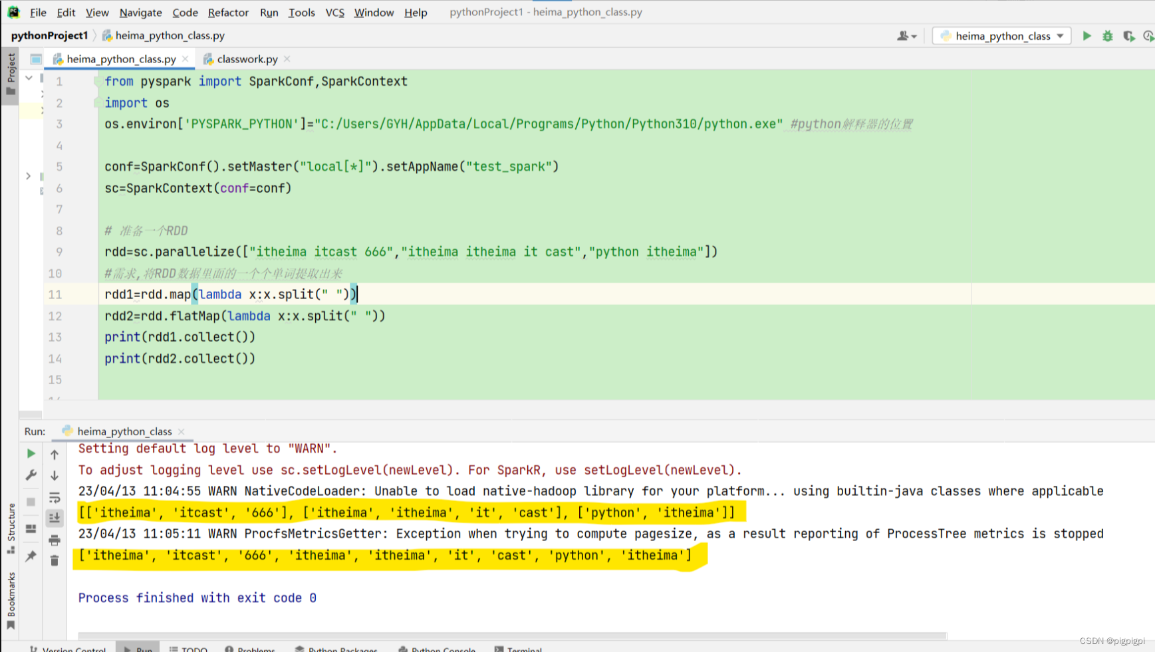Rerun the program in the Run panel
This screenshot has height=652, width=1155.
pos(31,453)
